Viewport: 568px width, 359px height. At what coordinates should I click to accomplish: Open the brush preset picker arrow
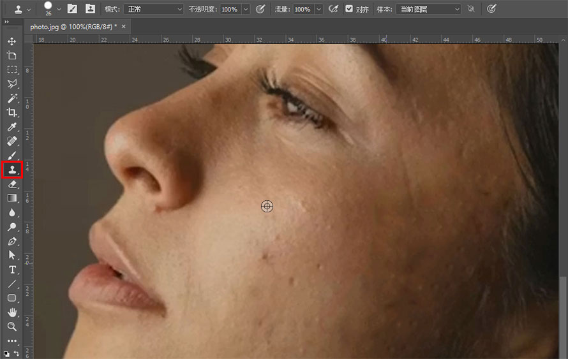tap(59, 9)
